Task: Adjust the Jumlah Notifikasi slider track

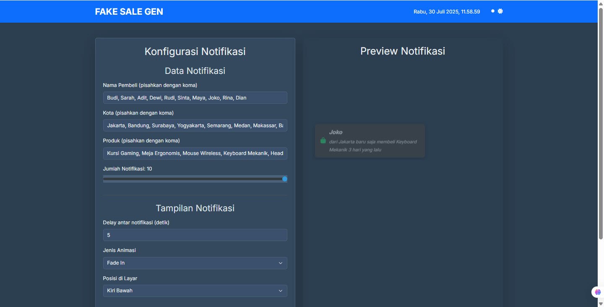Action: tap(195, 179)
